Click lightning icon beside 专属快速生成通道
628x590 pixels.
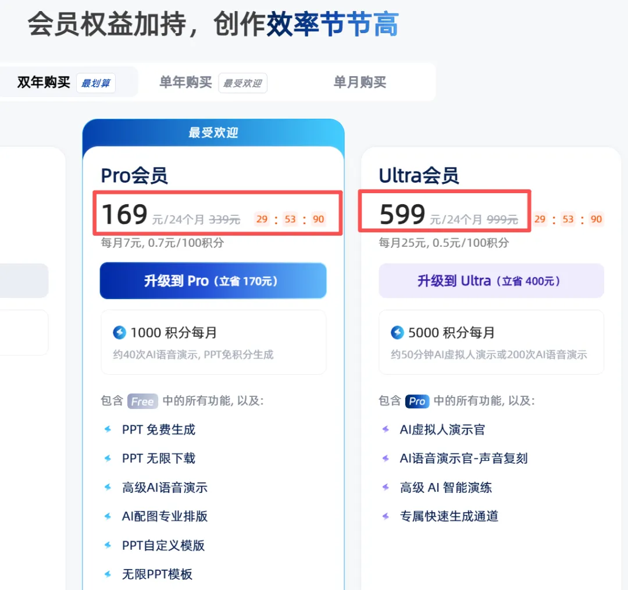click(x=386, y=516)
